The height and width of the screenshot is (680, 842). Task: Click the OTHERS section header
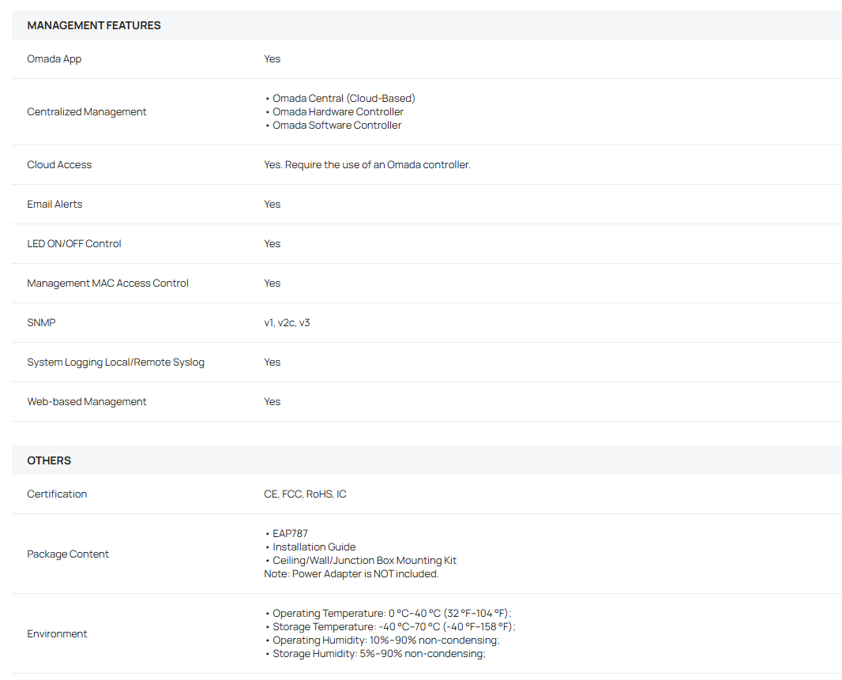[49, 460]
